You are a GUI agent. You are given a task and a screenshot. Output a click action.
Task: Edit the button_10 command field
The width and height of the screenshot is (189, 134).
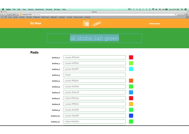pyautogui.click(x=94, y=116)
